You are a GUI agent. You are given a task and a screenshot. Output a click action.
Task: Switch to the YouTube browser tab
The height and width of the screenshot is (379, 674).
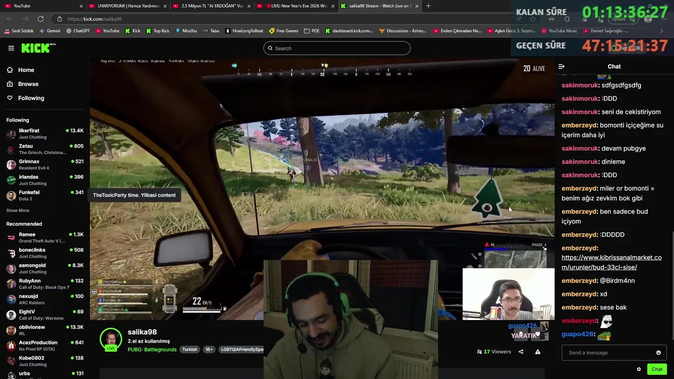(43, 6)
